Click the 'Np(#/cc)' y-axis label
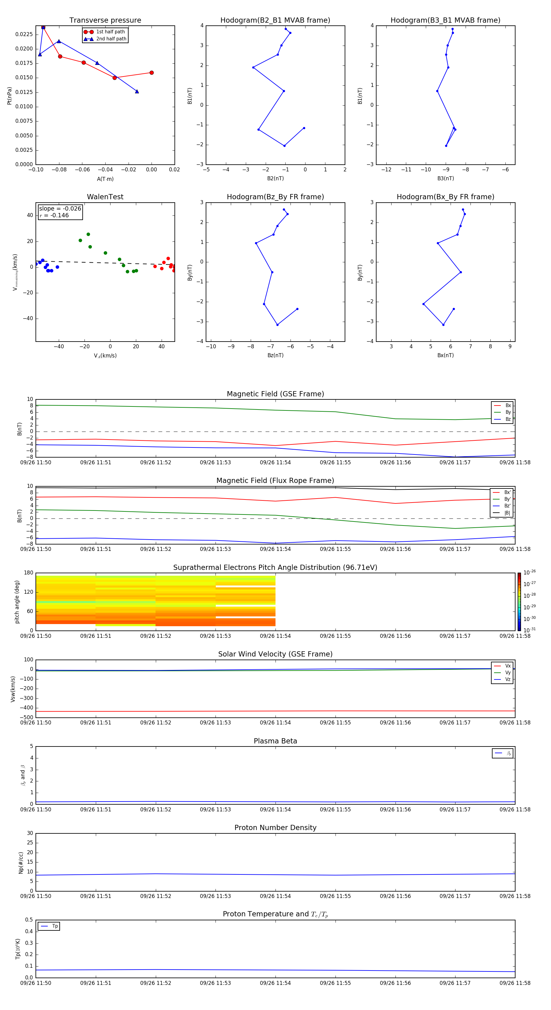 (x=21, y=862)
